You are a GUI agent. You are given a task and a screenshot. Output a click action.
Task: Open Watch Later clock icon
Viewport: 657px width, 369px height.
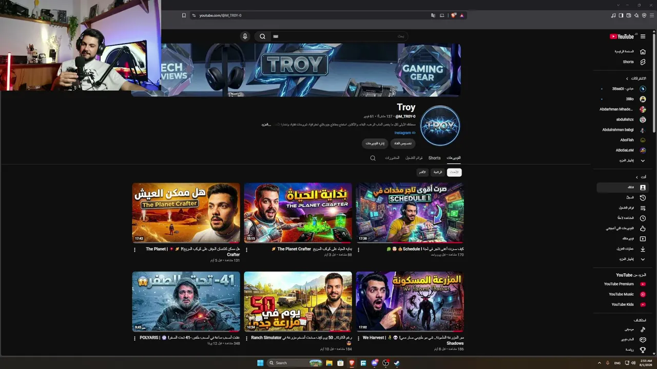pyautogui.click(x=643, y=218)
